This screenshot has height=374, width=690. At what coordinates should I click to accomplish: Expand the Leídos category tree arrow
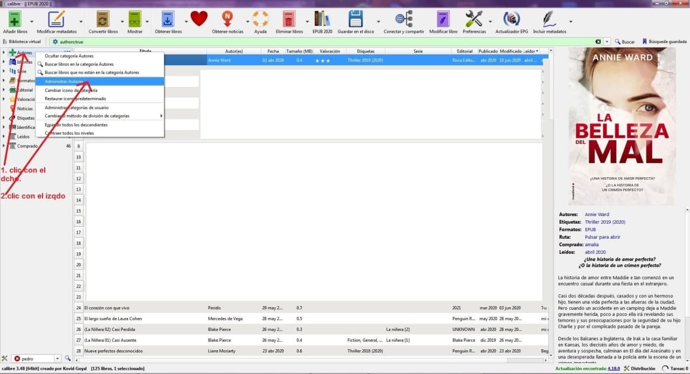4,136
